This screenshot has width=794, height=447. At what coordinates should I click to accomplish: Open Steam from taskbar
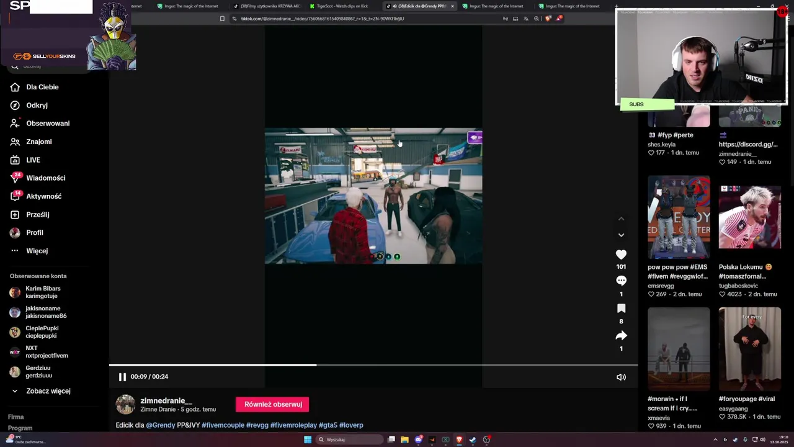[x=473, y=440]
